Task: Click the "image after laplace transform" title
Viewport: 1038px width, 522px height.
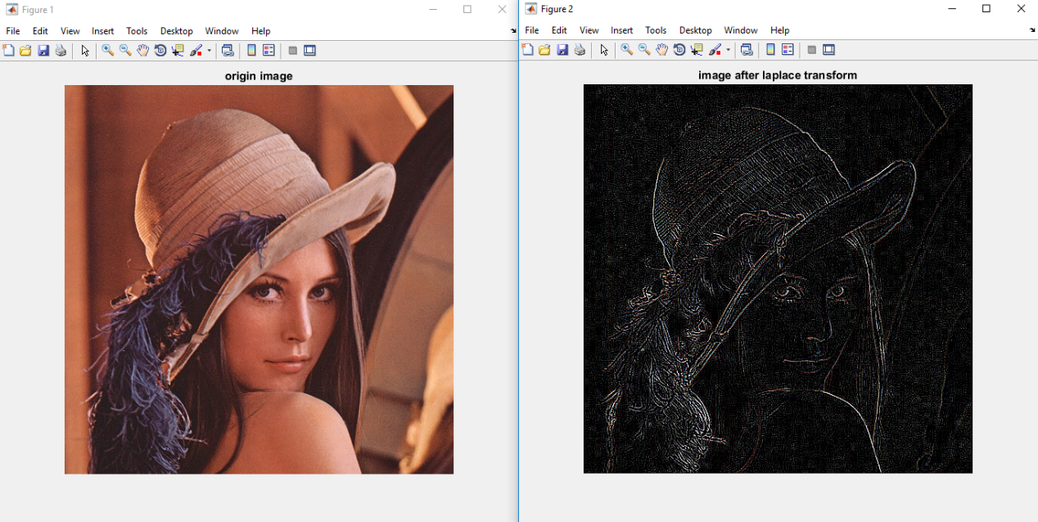Action: tap(778, 75)
